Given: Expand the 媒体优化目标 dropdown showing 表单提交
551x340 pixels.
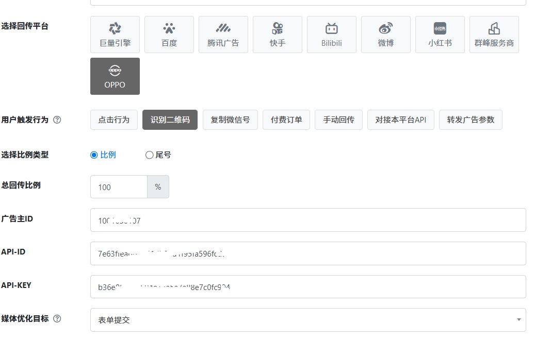Looking at the screenshot, I should tap(308, 320).
